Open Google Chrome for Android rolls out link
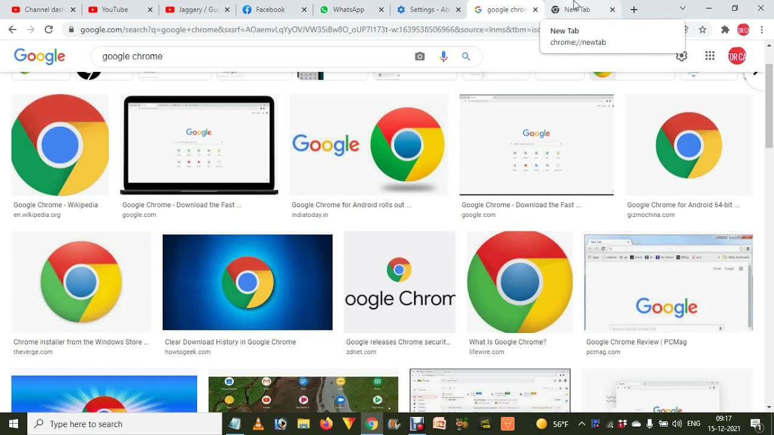The height and width of the screenshot is (435, 774). tap(351, 205)
